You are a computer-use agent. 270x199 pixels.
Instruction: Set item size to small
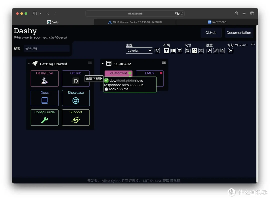coord(188,51)
